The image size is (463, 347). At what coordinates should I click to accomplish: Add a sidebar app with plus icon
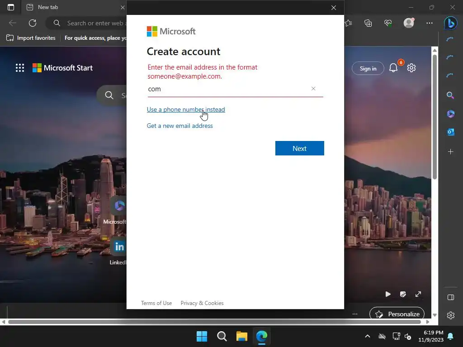point(450,152)
